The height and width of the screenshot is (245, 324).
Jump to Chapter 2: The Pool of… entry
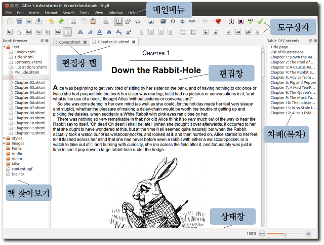(x=293, y=62)
